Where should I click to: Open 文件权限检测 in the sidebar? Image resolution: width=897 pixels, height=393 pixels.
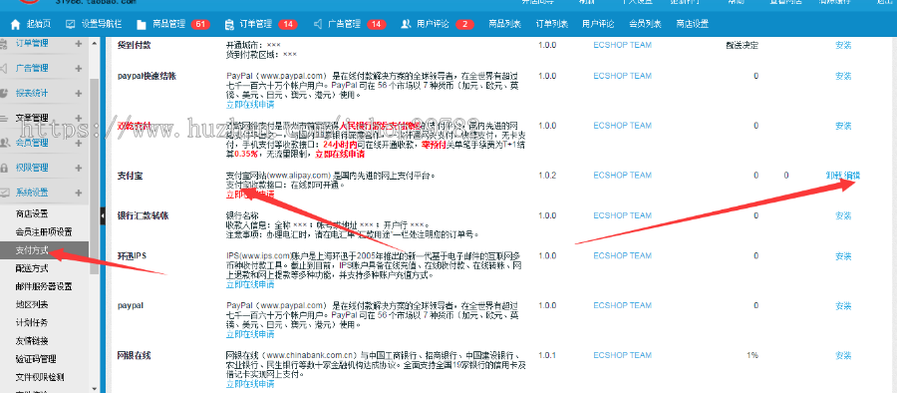point(40,377)
